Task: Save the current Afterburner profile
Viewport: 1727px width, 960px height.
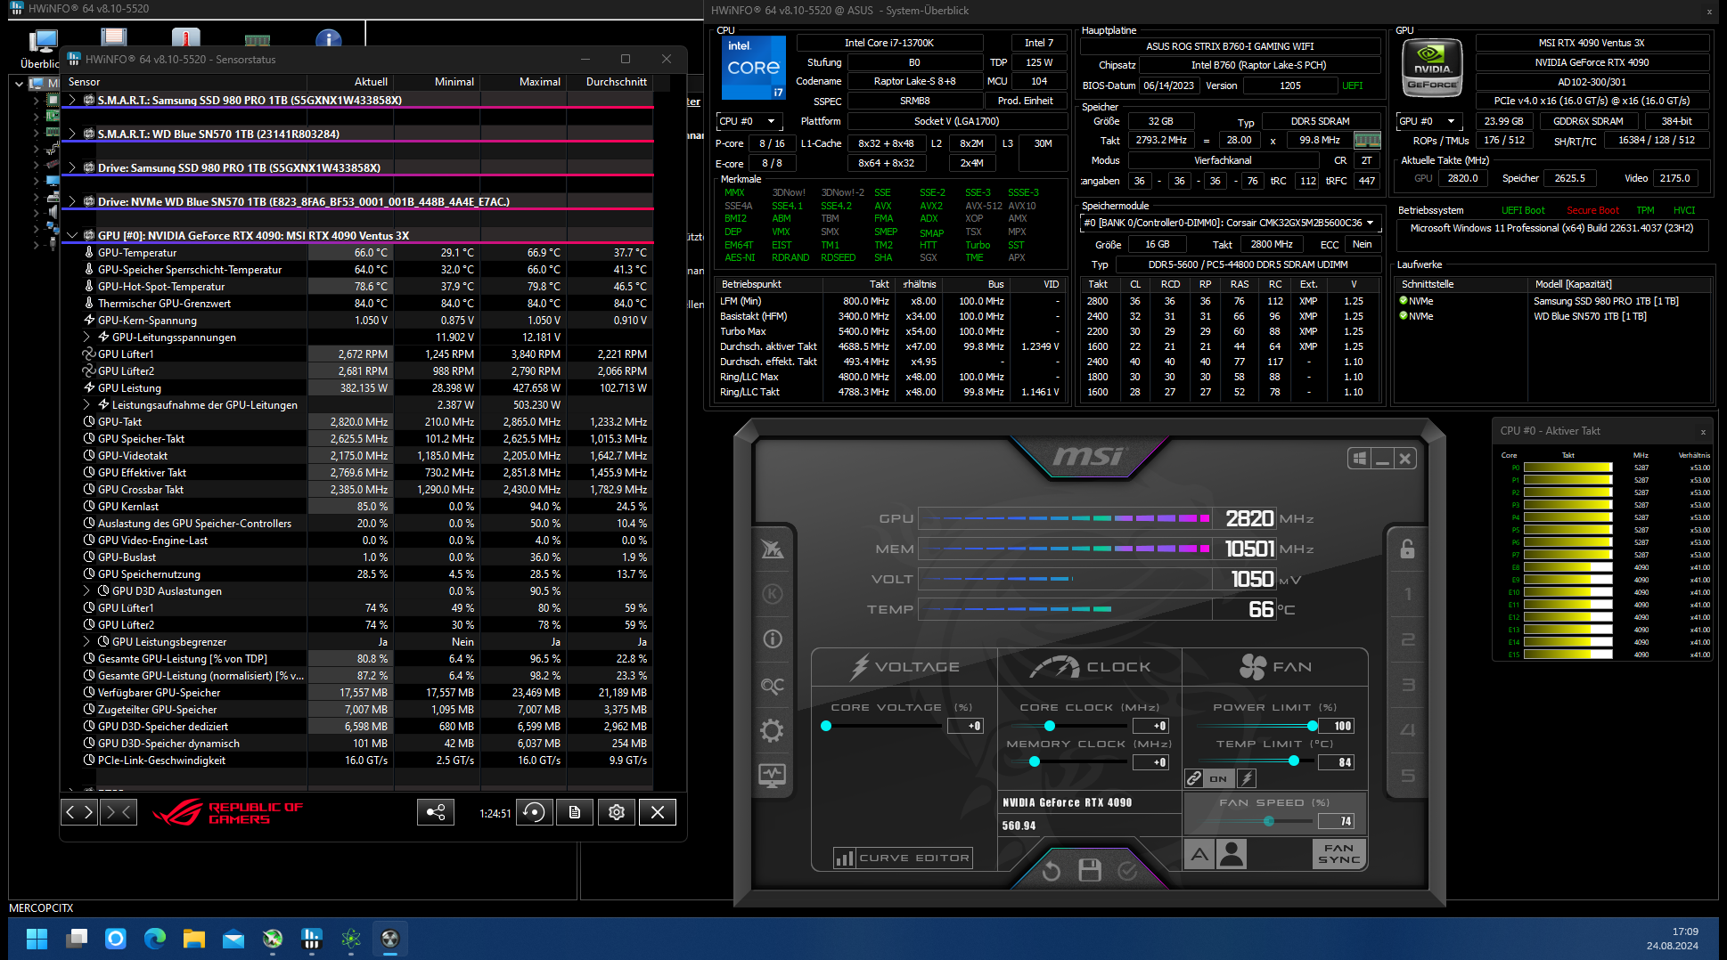Action: (x=1090, y=870)
